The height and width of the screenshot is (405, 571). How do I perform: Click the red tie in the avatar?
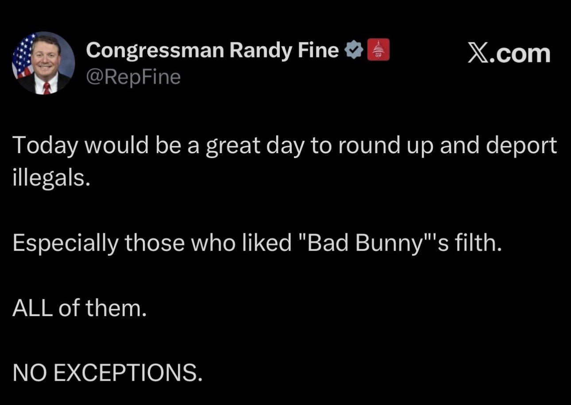(x=47, y=88)
